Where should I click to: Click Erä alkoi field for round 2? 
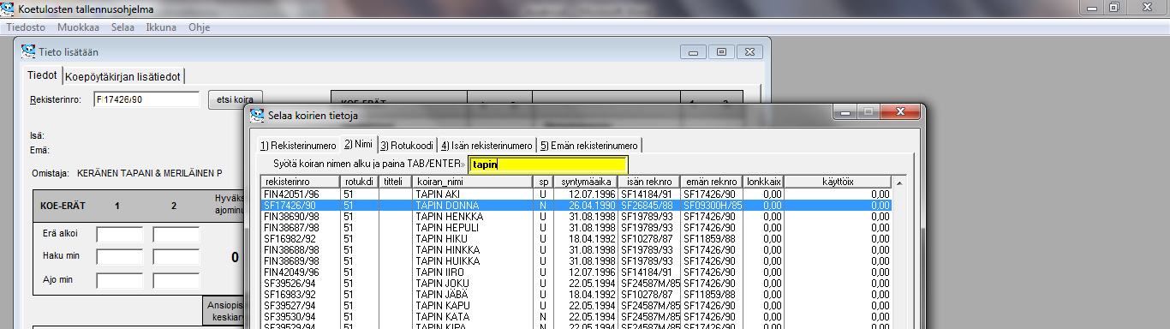pyautogui.click(x=176, y=234)
